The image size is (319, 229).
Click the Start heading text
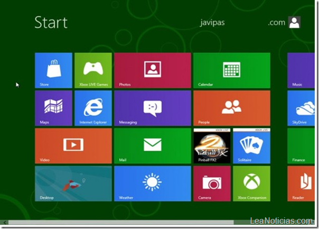[x=51, y=22]
